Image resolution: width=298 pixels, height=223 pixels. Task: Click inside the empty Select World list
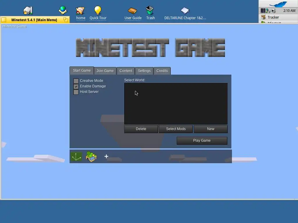click(x=176, y=104)
